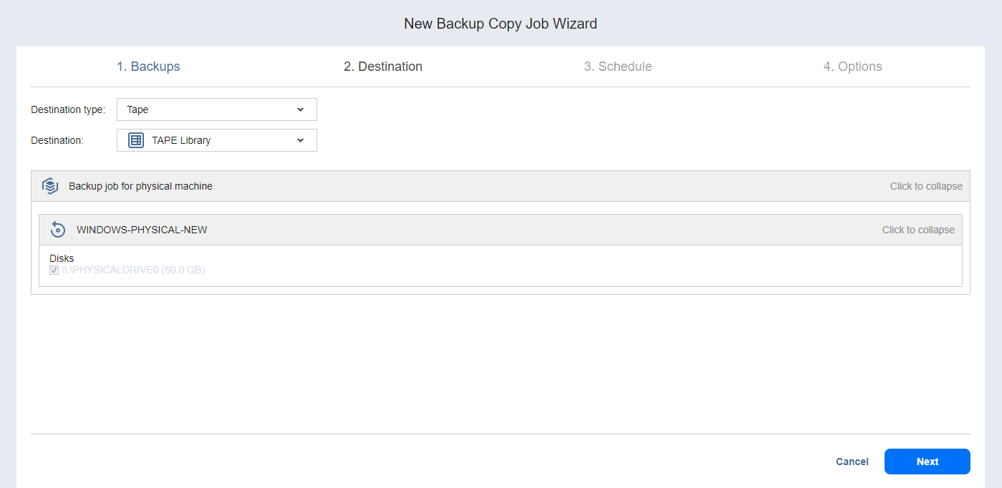Select the 2. Destination step tab
This screenshot has width=1002, height=488.
pos(382,67)
